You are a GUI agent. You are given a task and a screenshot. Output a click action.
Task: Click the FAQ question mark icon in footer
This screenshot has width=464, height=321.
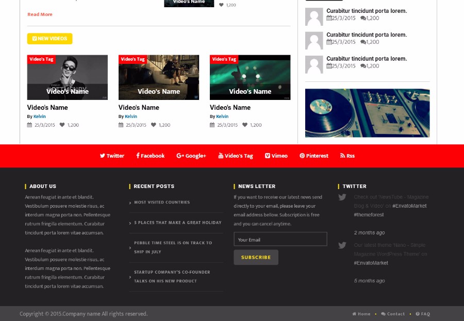(418, 314)
